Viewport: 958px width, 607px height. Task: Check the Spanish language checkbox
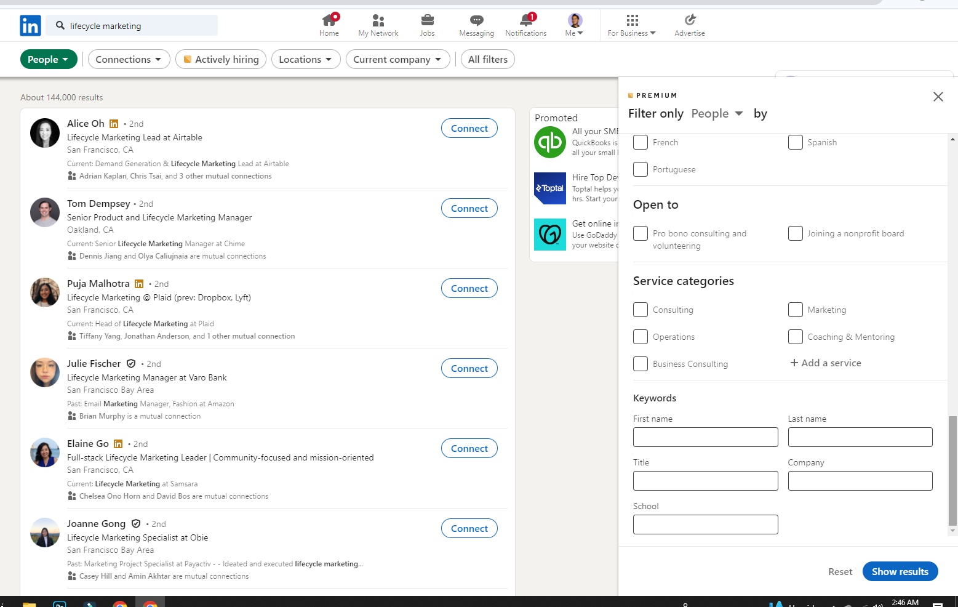pyautogui.click(x=796, y=142)
